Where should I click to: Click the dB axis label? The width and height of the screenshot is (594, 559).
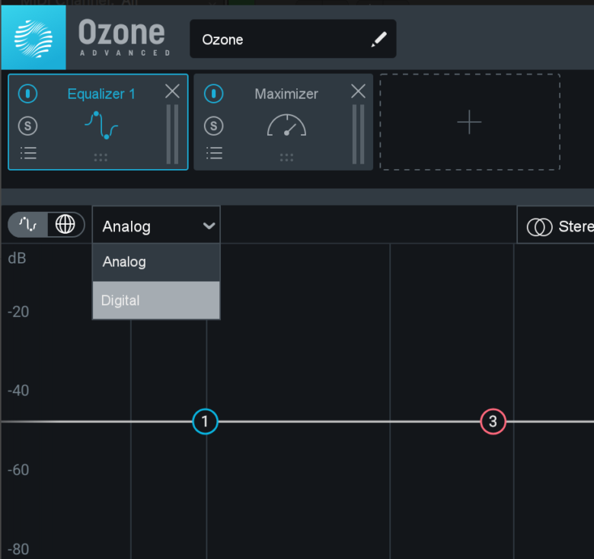click(x=17, y=258)
